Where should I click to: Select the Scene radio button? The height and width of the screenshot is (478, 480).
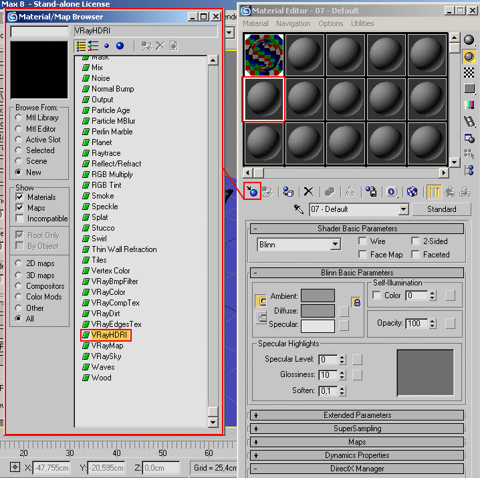tap(18, 161)
